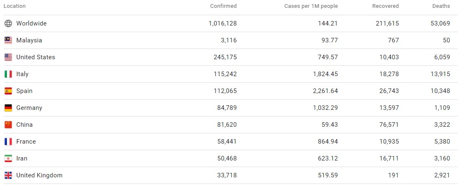458x186 pixels.
Task: Click the Worldwide globe icon
Action: tap(8, 23)
